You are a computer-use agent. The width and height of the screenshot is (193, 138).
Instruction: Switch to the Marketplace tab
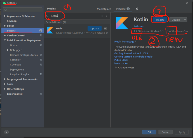pos(104,9)
